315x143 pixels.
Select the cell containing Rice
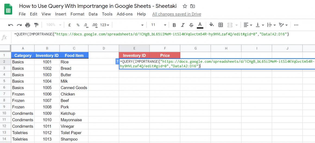click(74, 62)
